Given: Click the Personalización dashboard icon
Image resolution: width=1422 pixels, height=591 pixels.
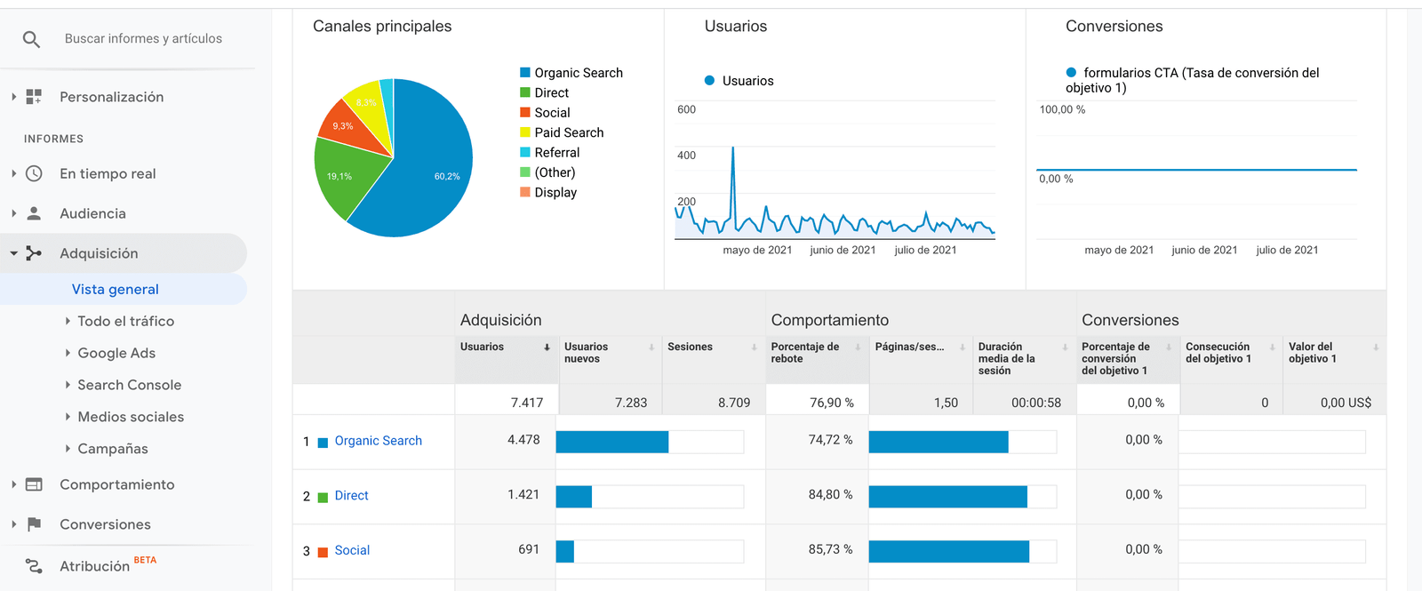Looking at the screenshot, I should point(34,97).
